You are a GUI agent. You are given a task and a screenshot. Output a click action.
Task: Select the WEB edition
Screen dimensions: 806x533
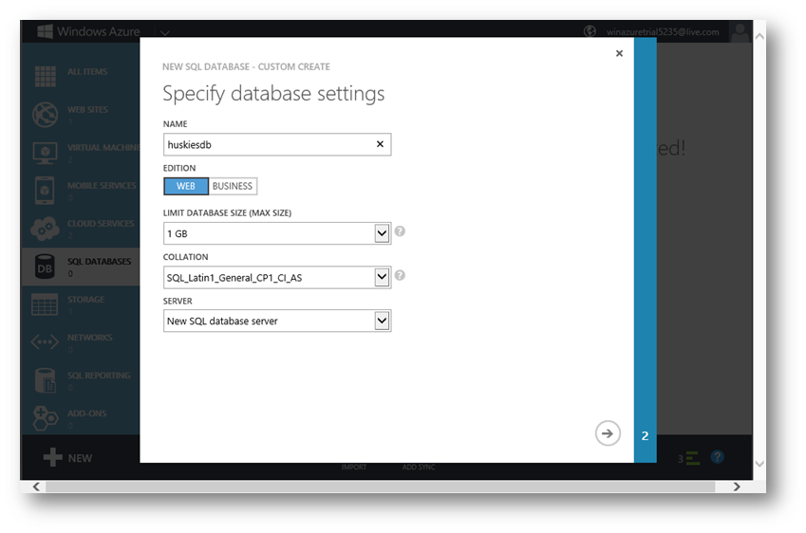[x=185, y=186]
